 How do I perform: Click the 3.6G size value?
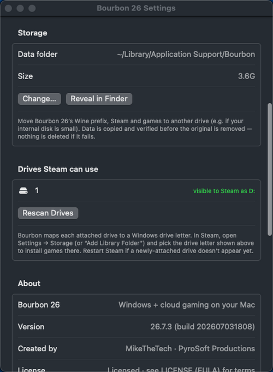246,76
